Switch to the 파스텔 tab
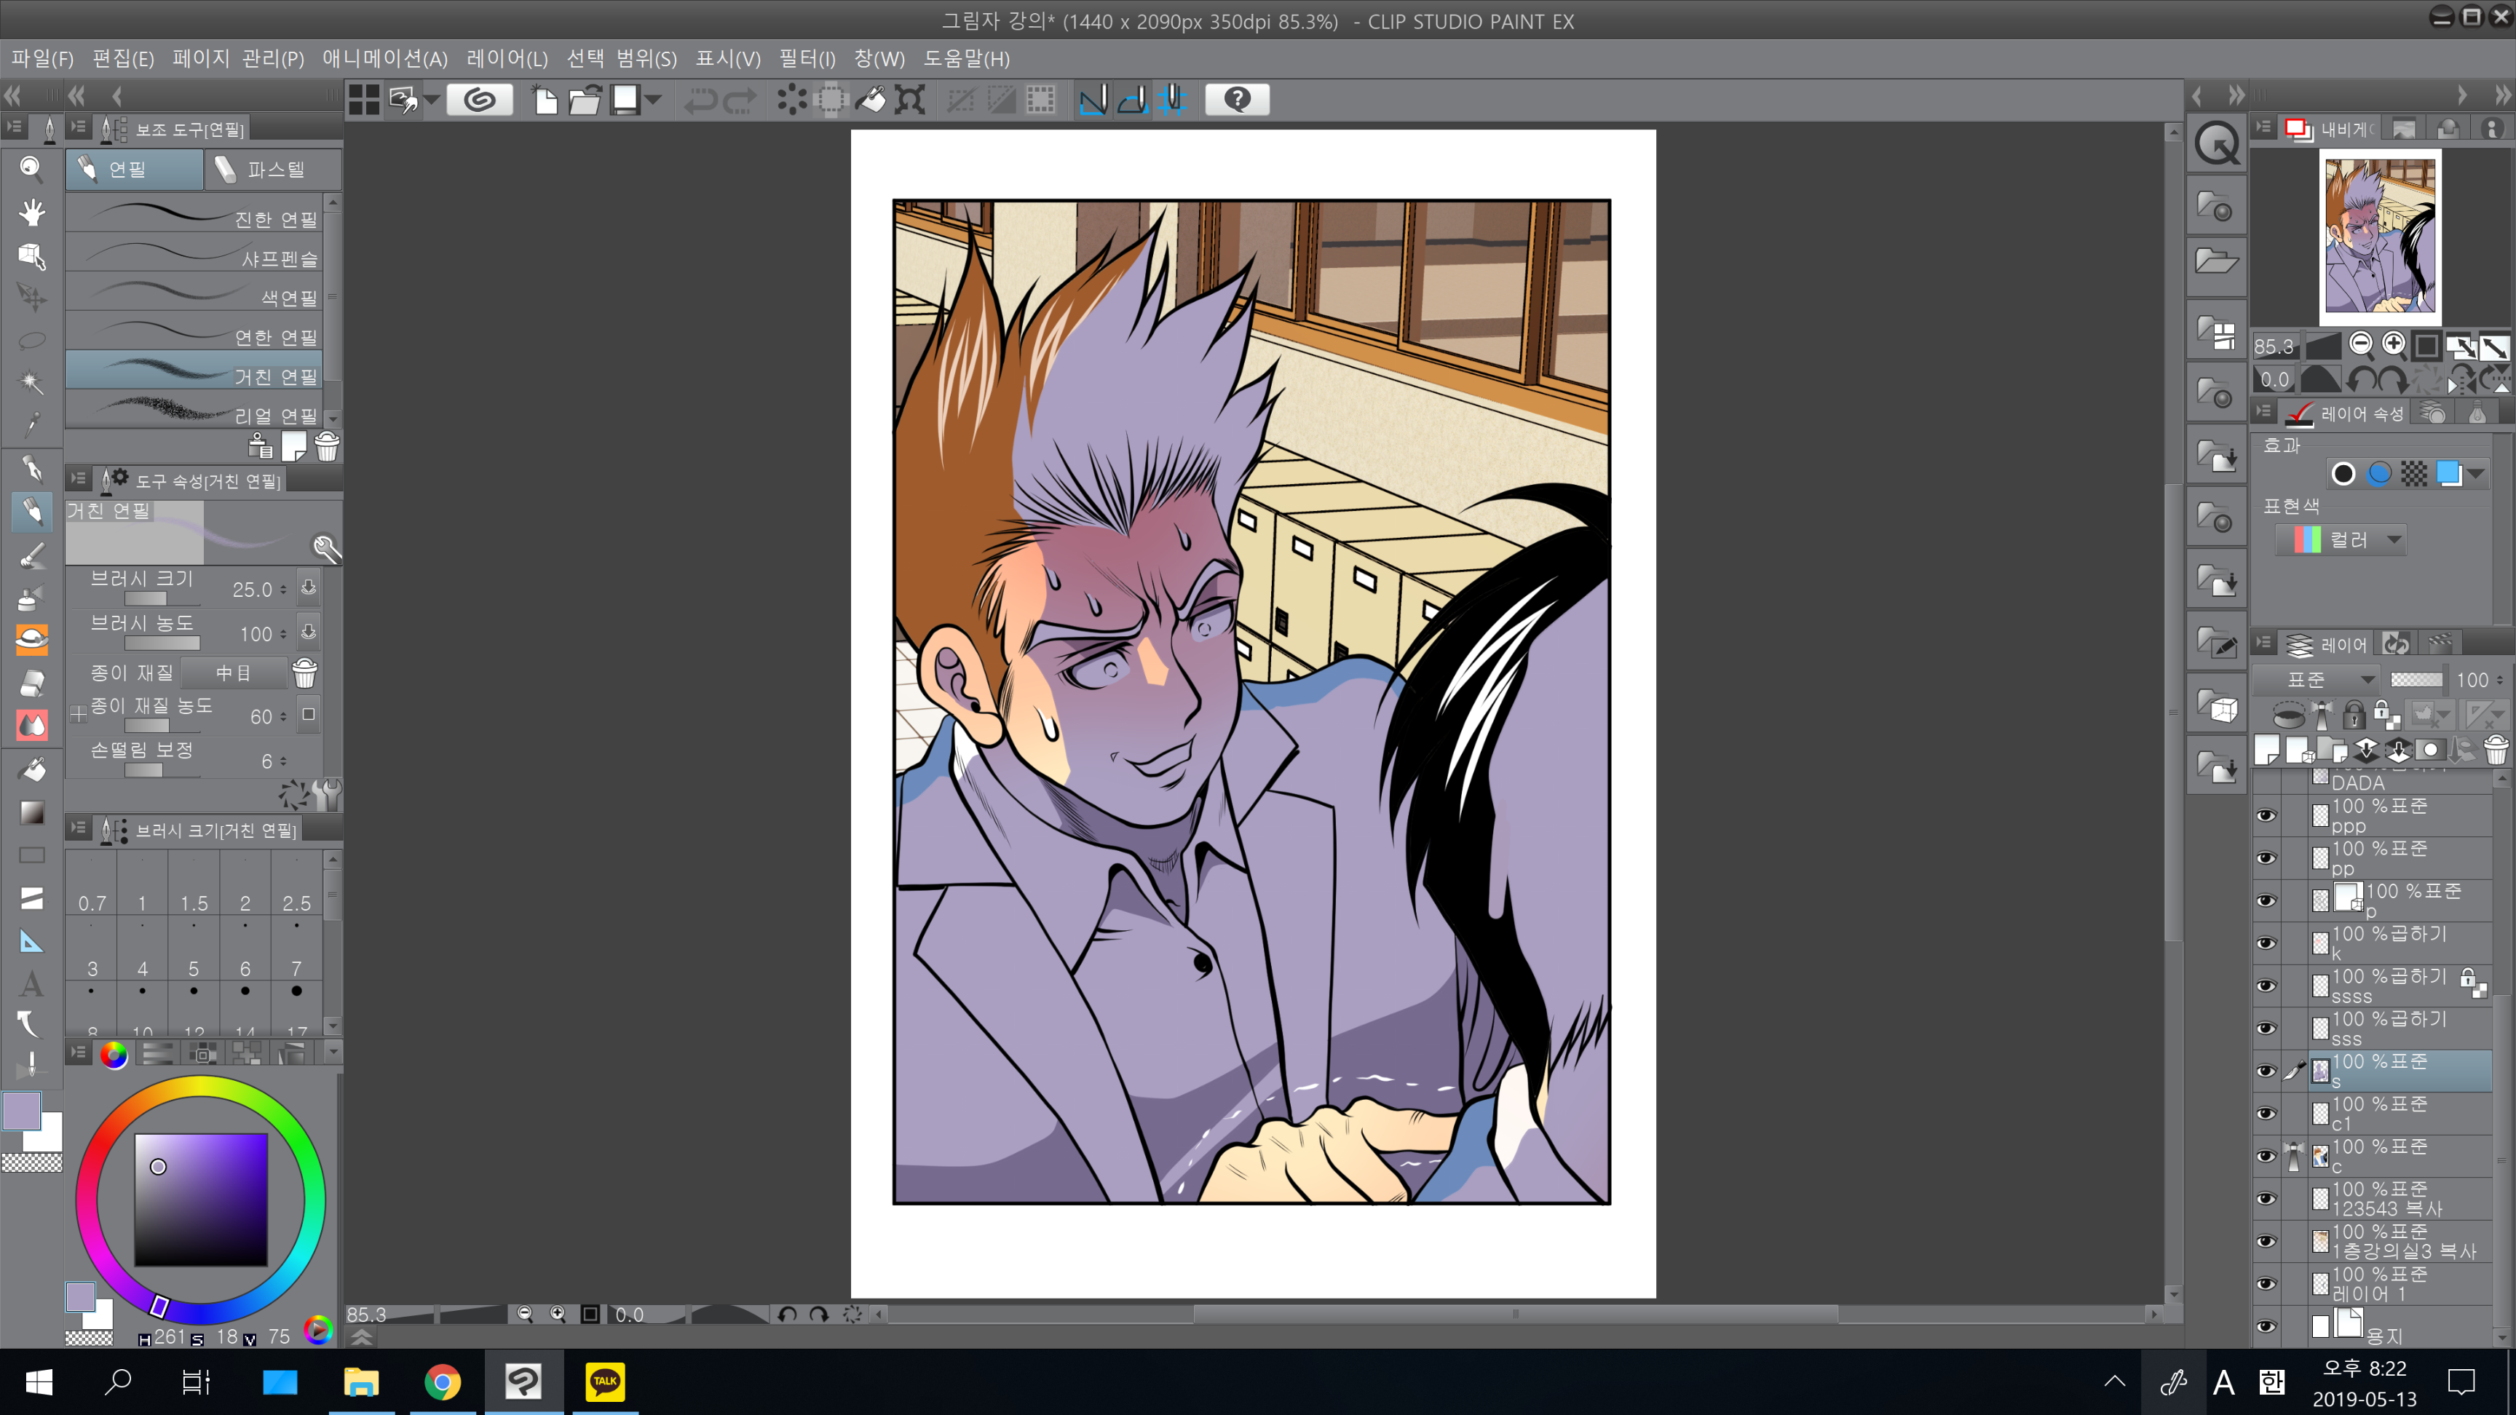This screenshot has width=2516, height=1415. pyautogui.click(x=274, y=170)
